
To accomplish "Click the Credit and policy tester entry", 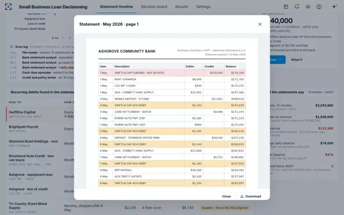I will [x=42, y=78].
